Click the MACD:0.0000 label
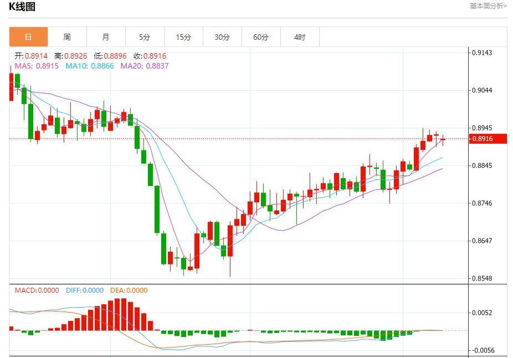 click(37, 290)
